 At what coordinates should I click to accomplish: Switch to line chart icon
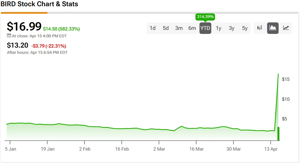coord(286,28)
